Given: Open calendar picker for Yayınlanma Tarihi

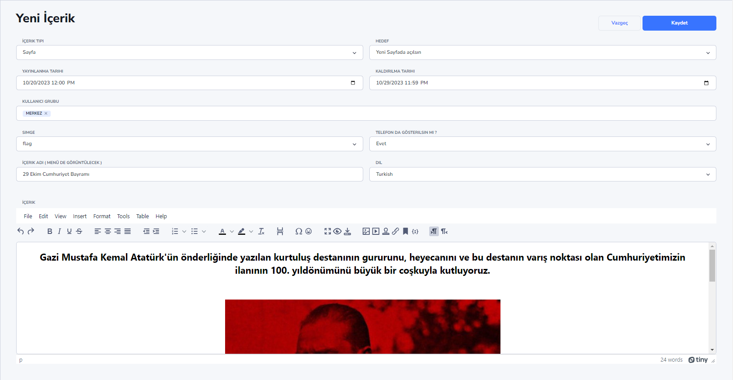Looking at the screenshot, I should tap(353, 83).
